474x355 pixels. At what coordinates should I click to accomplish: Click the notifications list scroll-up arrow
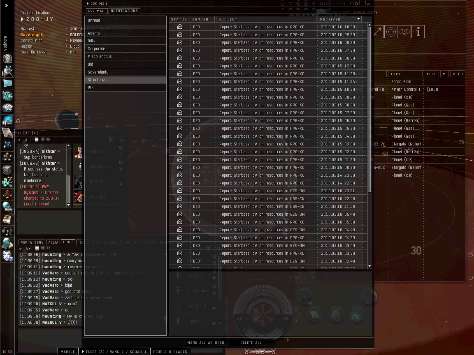pyautogui.click(x=369, y=25)
